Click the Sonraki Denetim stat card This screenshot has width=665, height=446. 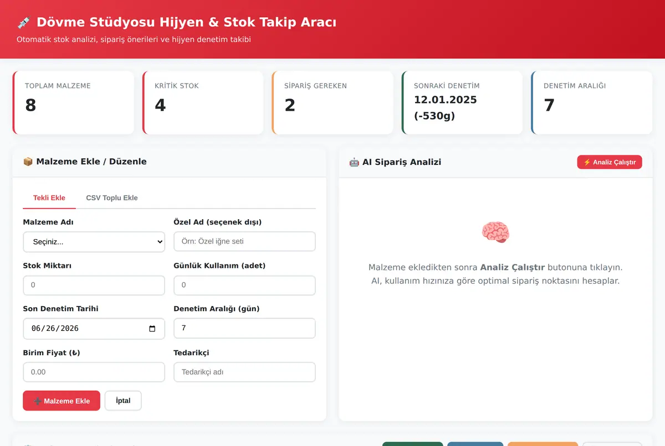[462, 102]
